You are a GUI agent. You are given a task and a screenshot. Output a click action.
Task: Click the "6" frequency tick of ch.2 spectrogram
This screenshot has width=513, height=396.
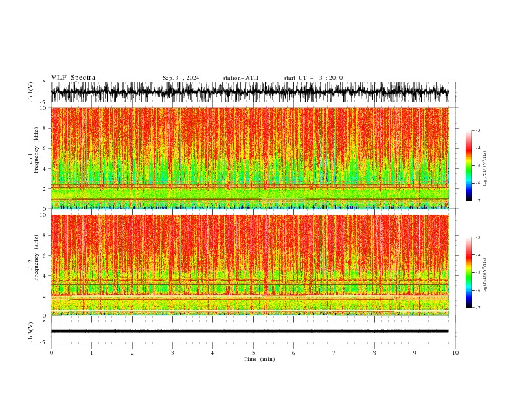point(45,256)
